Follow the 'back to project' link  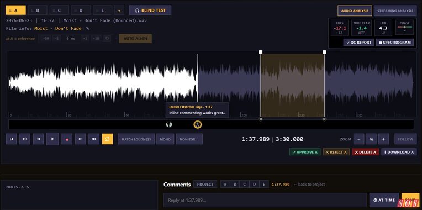(309, 185)
